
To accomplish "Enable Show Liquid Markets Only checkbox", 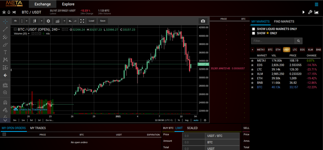I will pyautogui.click(x=254, y=29).
